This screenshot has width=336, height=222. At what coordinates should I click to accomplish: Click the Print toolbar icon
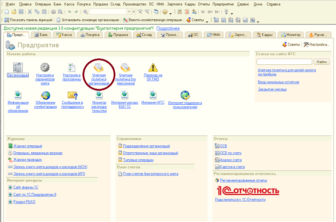pos(53,12)
